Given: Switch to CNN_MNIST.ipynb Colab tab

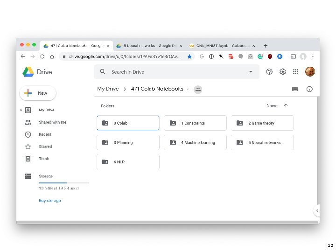Looking at the screenshot, I should click(222, 46).
